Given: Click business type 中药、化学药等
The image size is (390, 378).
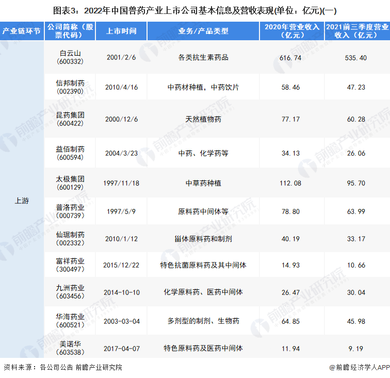Looking at the screenshot, I should tap(203, 153).
